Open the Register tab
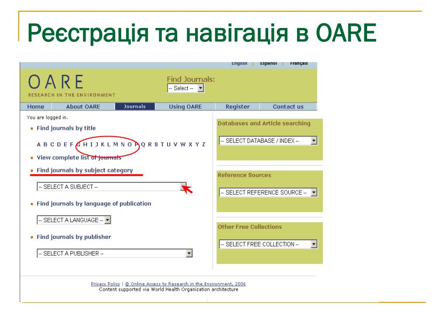 pos(238,107)
